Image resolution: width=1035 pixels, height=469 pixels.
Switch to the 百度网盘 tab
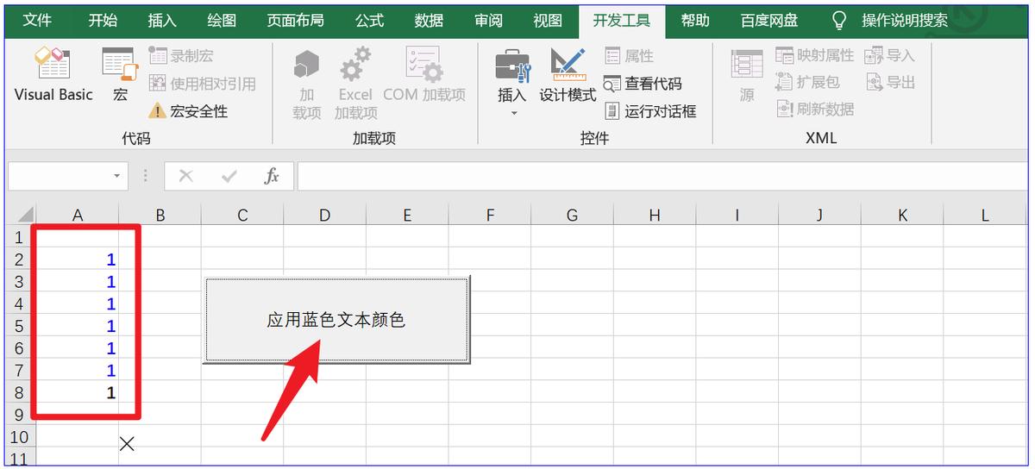(x=769, y=21)
